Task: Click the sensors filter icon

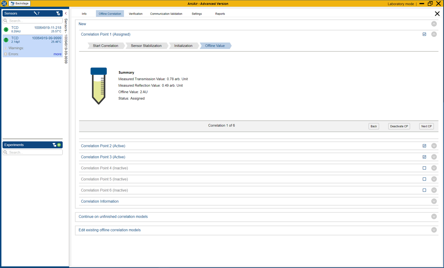Action: 58,13
